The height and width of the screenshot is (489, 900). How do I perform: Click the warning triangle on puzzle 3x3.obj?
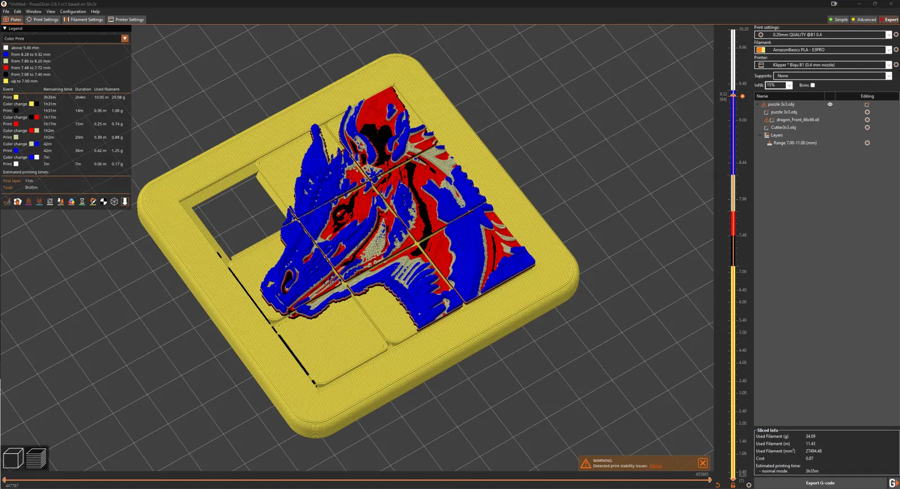(764, 105)
